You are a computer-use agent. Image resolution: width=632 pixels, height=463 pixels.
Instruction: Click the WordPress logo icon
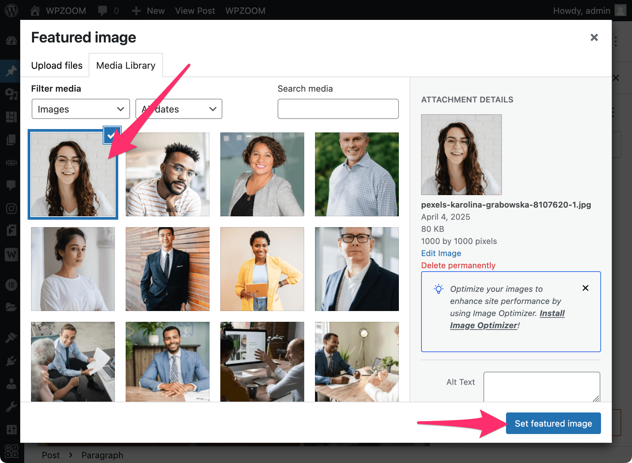[x=11, y=11]
